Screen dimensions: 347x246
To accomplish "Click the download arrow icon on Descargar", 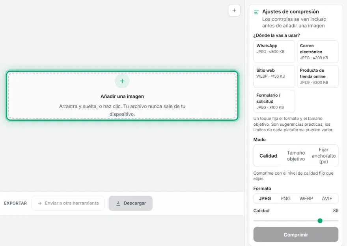I will pos(118,203).
